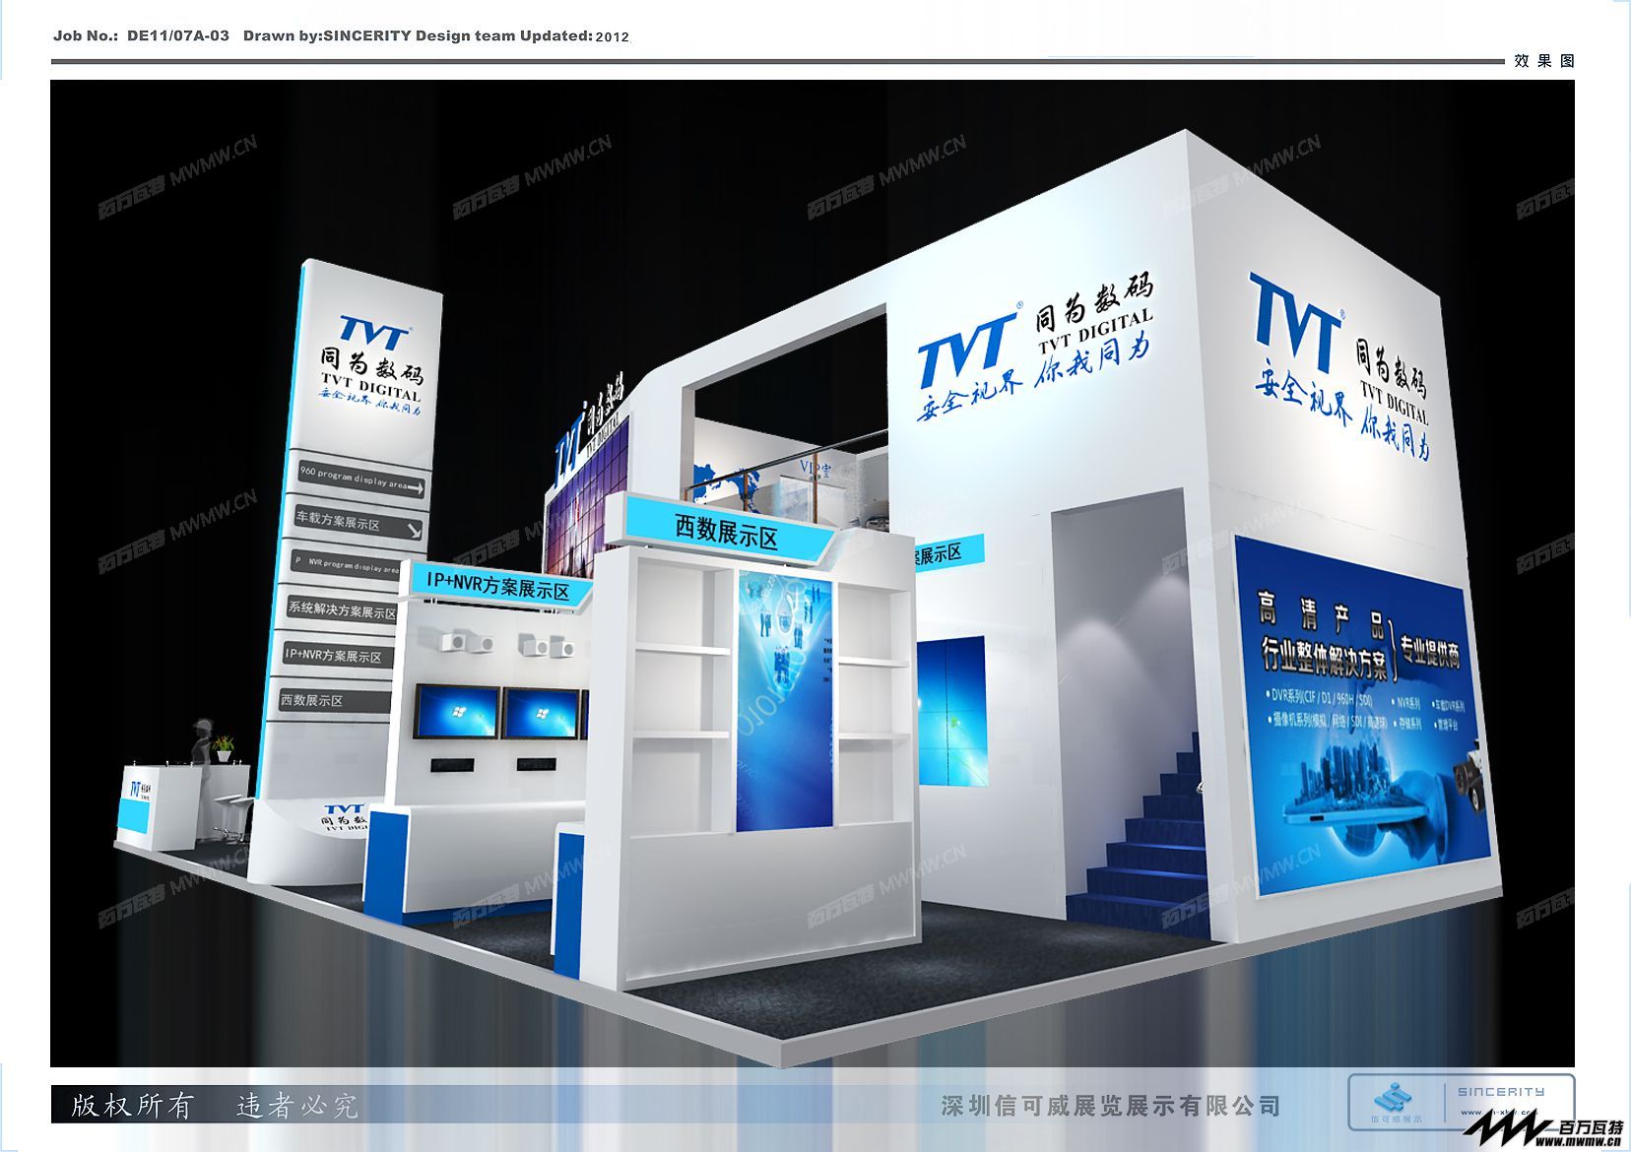This screenshot has height=1152, width=1631.
Task: Click the '行业整体解决方案' poster text
Action: point(1326,660)
